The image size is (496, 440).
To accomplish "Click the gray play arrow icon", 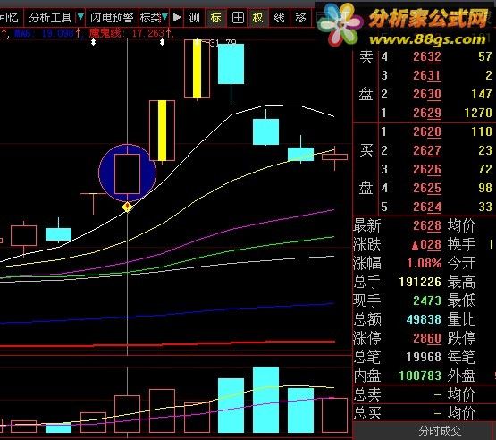I will pos(177,17).
